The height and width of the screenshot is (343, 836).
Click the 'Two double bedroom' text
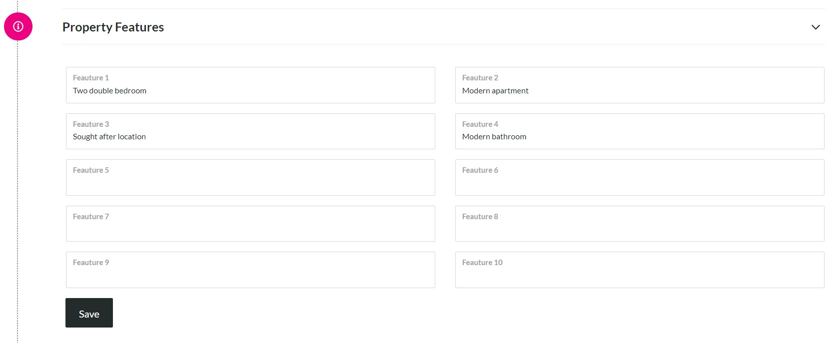(109, 90)
